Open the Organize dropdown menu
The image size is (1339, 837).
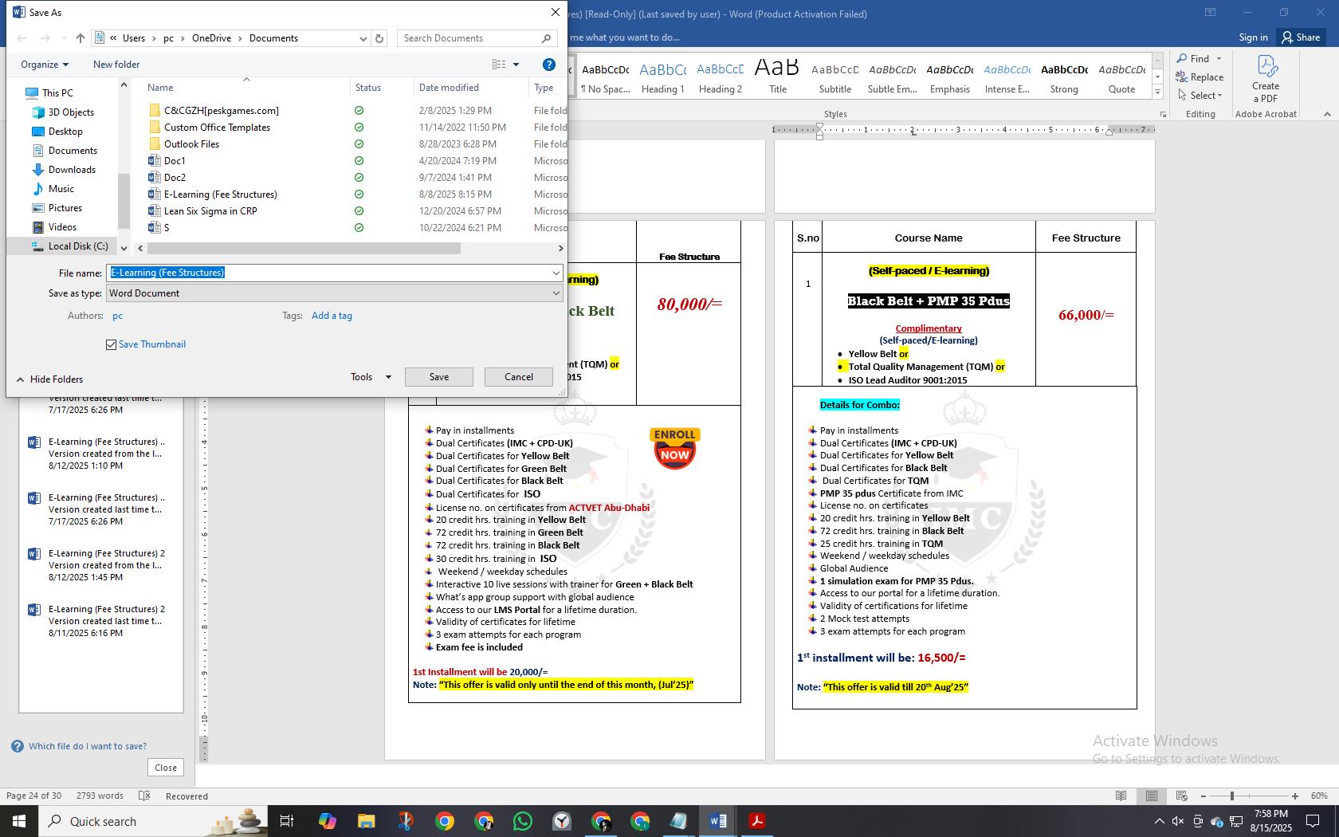coord(45,65)
